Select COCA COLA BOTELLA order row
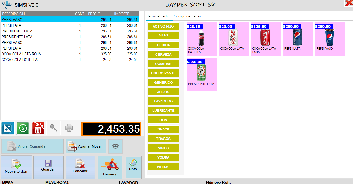The width and height of the screenshot is (353, 184). (x=70, y=60)
